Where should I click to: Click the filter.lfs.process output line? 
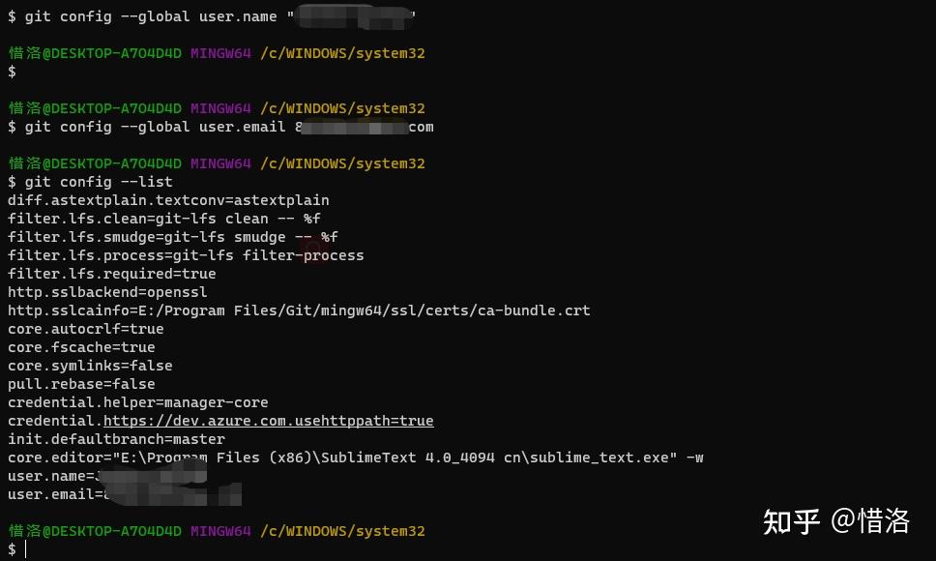186,255
